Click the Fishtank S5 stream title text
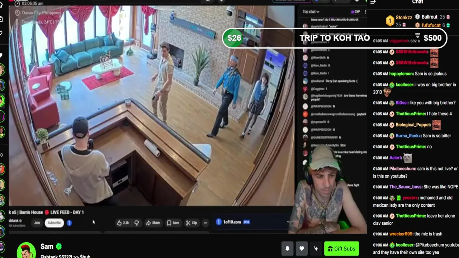Viewport: 459px width, 258px height. (x=65, y=256)
